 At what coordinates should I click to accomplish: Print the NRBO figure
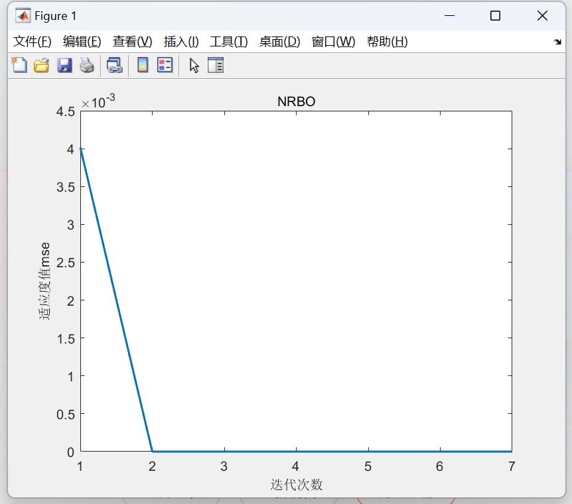coord(87,65)
